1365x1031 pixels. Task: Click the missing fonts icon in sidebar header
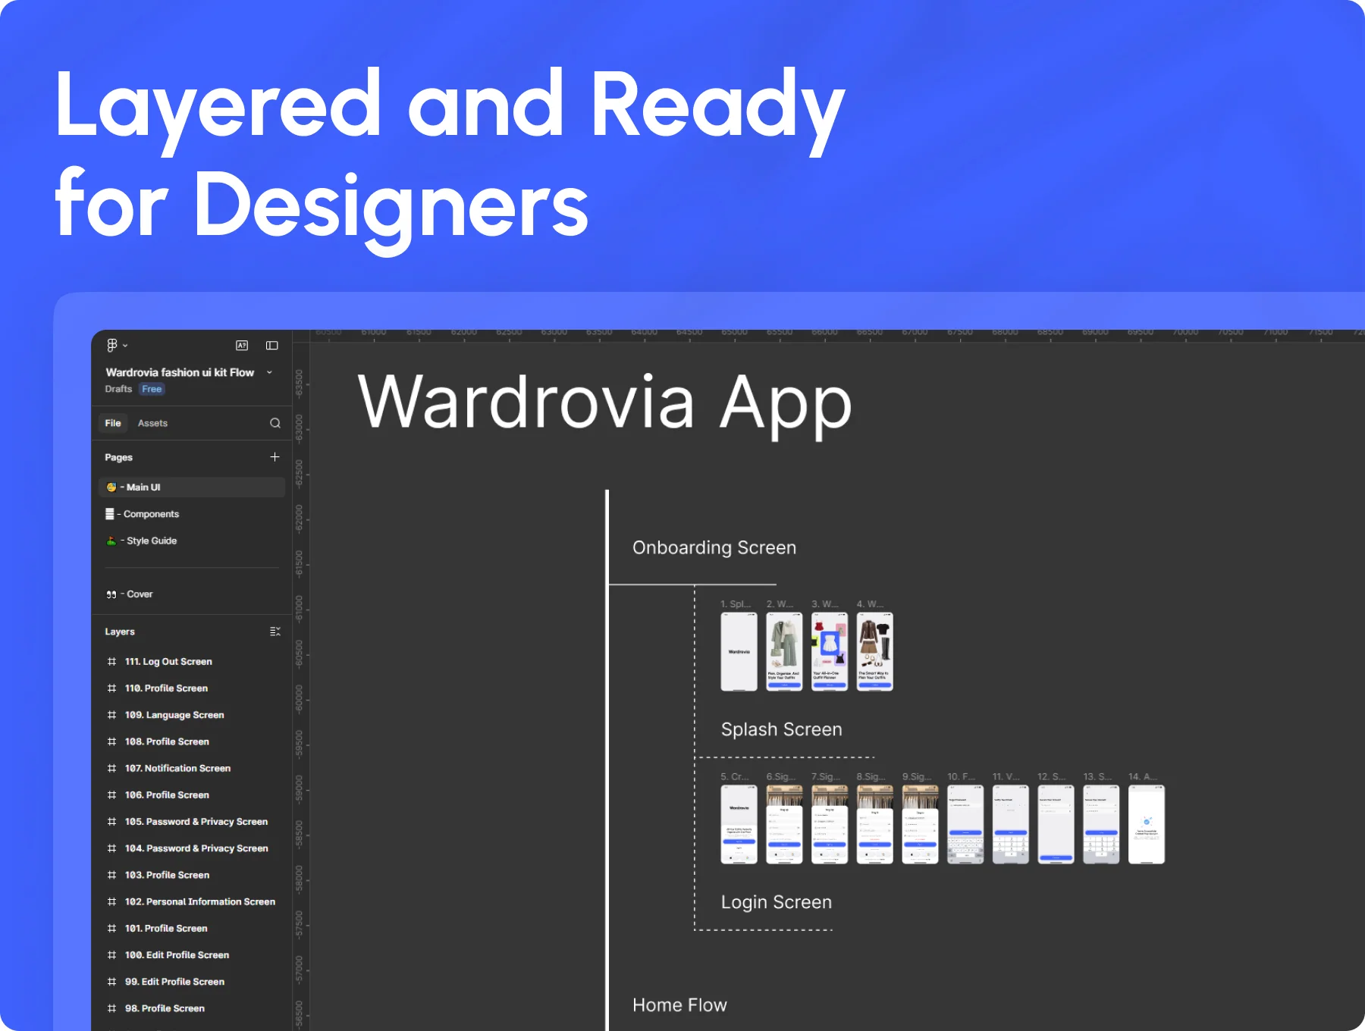[x=242, y=346]
